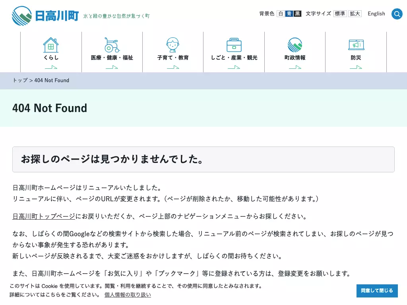Open the 医療・健康・福祉 menu label
The image size is (407, 305).
coord(112,58)
